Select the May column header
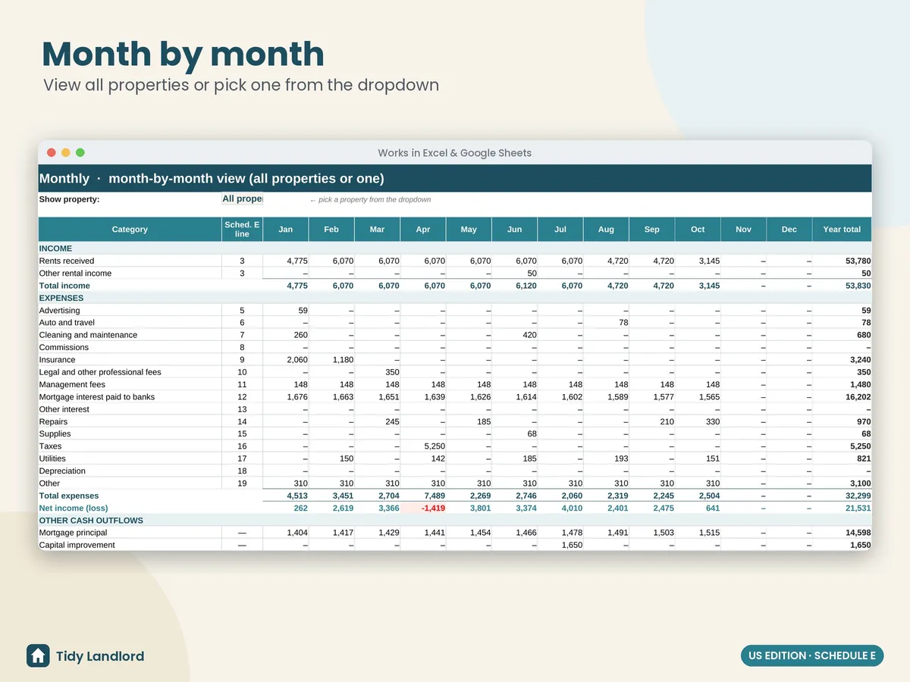The image size is (910, 682). [469, 230]
